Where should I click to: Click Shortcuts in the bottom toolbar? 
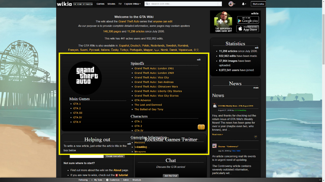point(137,180)
